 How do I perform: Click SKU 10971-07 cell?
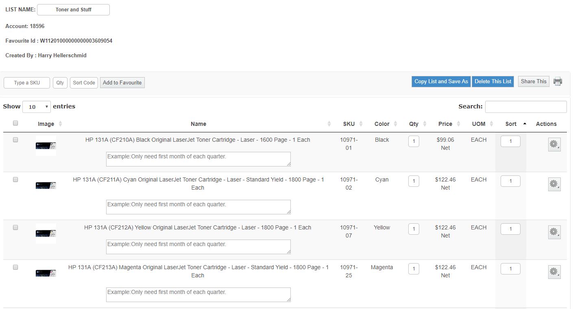[x=349, y=231]
